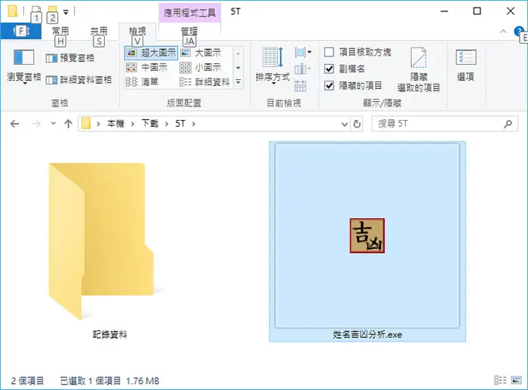Toggle the 詳細資料窗格 details pane
This screenshot has height=390, width=528.
coord(78,80)
